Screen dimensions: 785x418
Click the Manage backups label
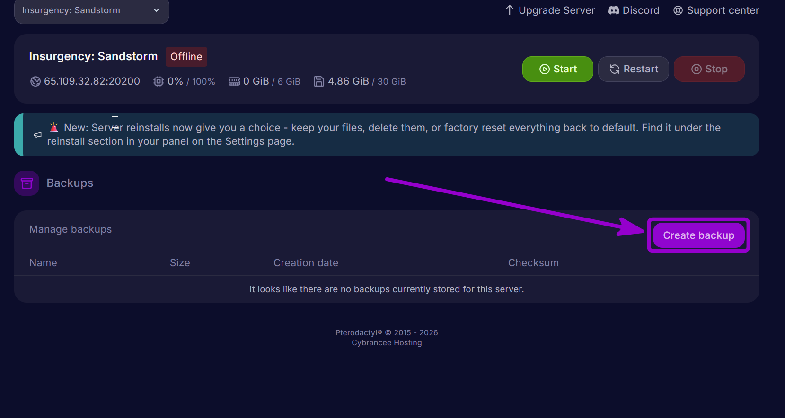tap(71, 229)
